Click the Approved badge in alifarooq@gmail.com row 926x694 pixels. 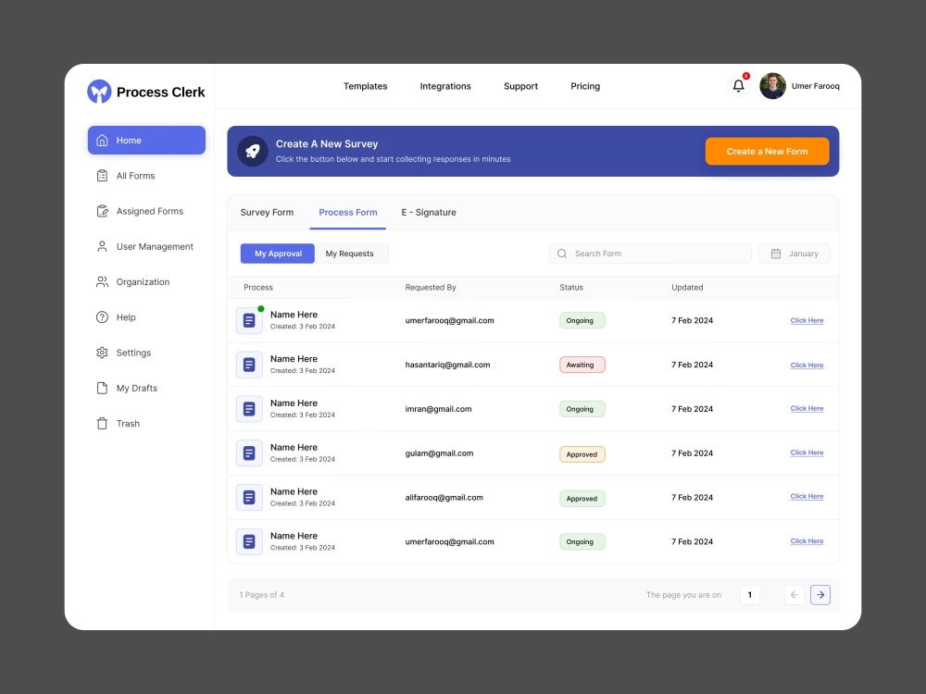click(582, 498)
